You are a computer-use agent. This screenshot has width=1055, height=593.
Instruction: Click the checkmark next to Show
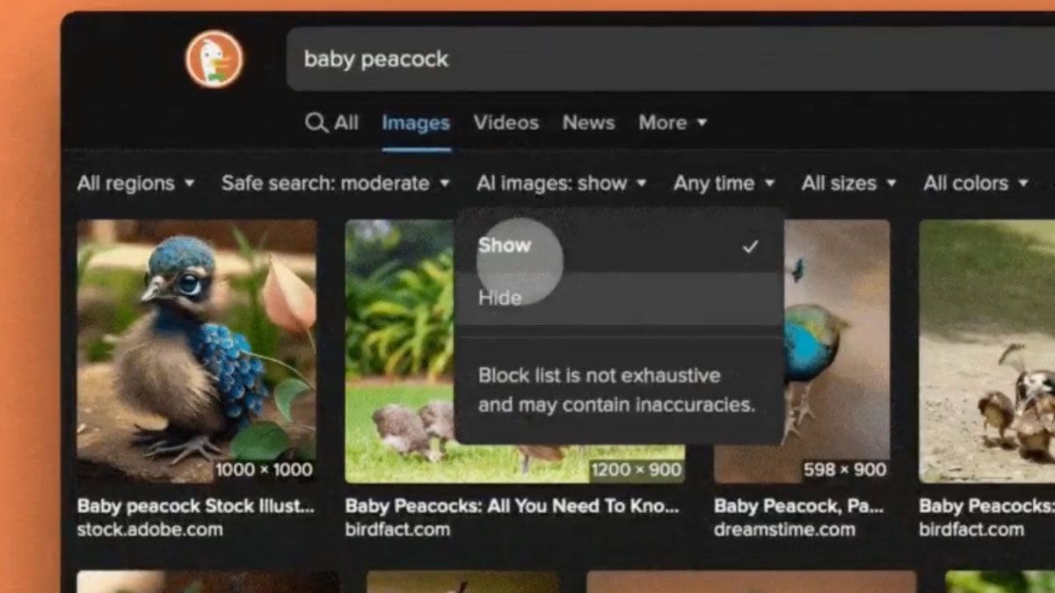coord(750,247)
